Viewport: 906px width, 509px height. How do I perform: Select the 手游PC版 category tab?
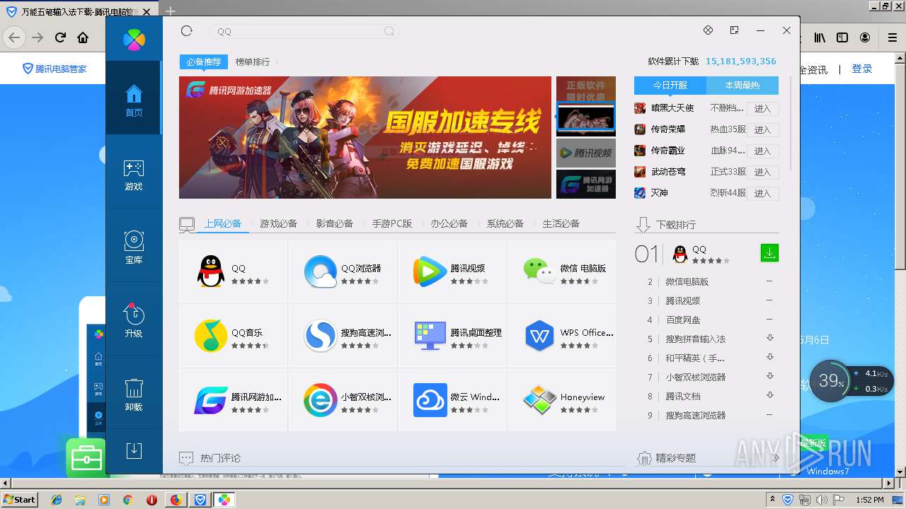pos(392,223)
